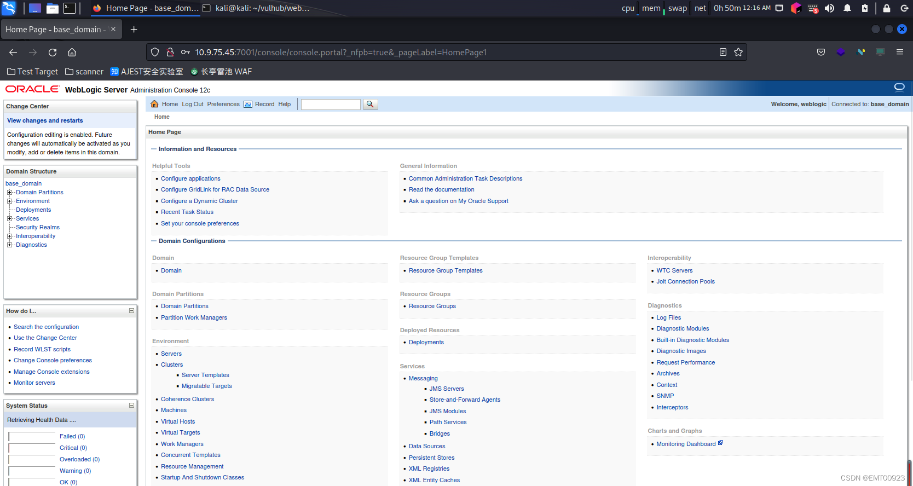913x486 pixels.
Task: Click View changes and restarts link
Action: click(x=45, y=120)
